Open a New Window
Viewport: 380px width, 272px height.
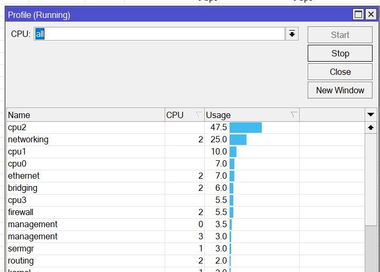340,90
